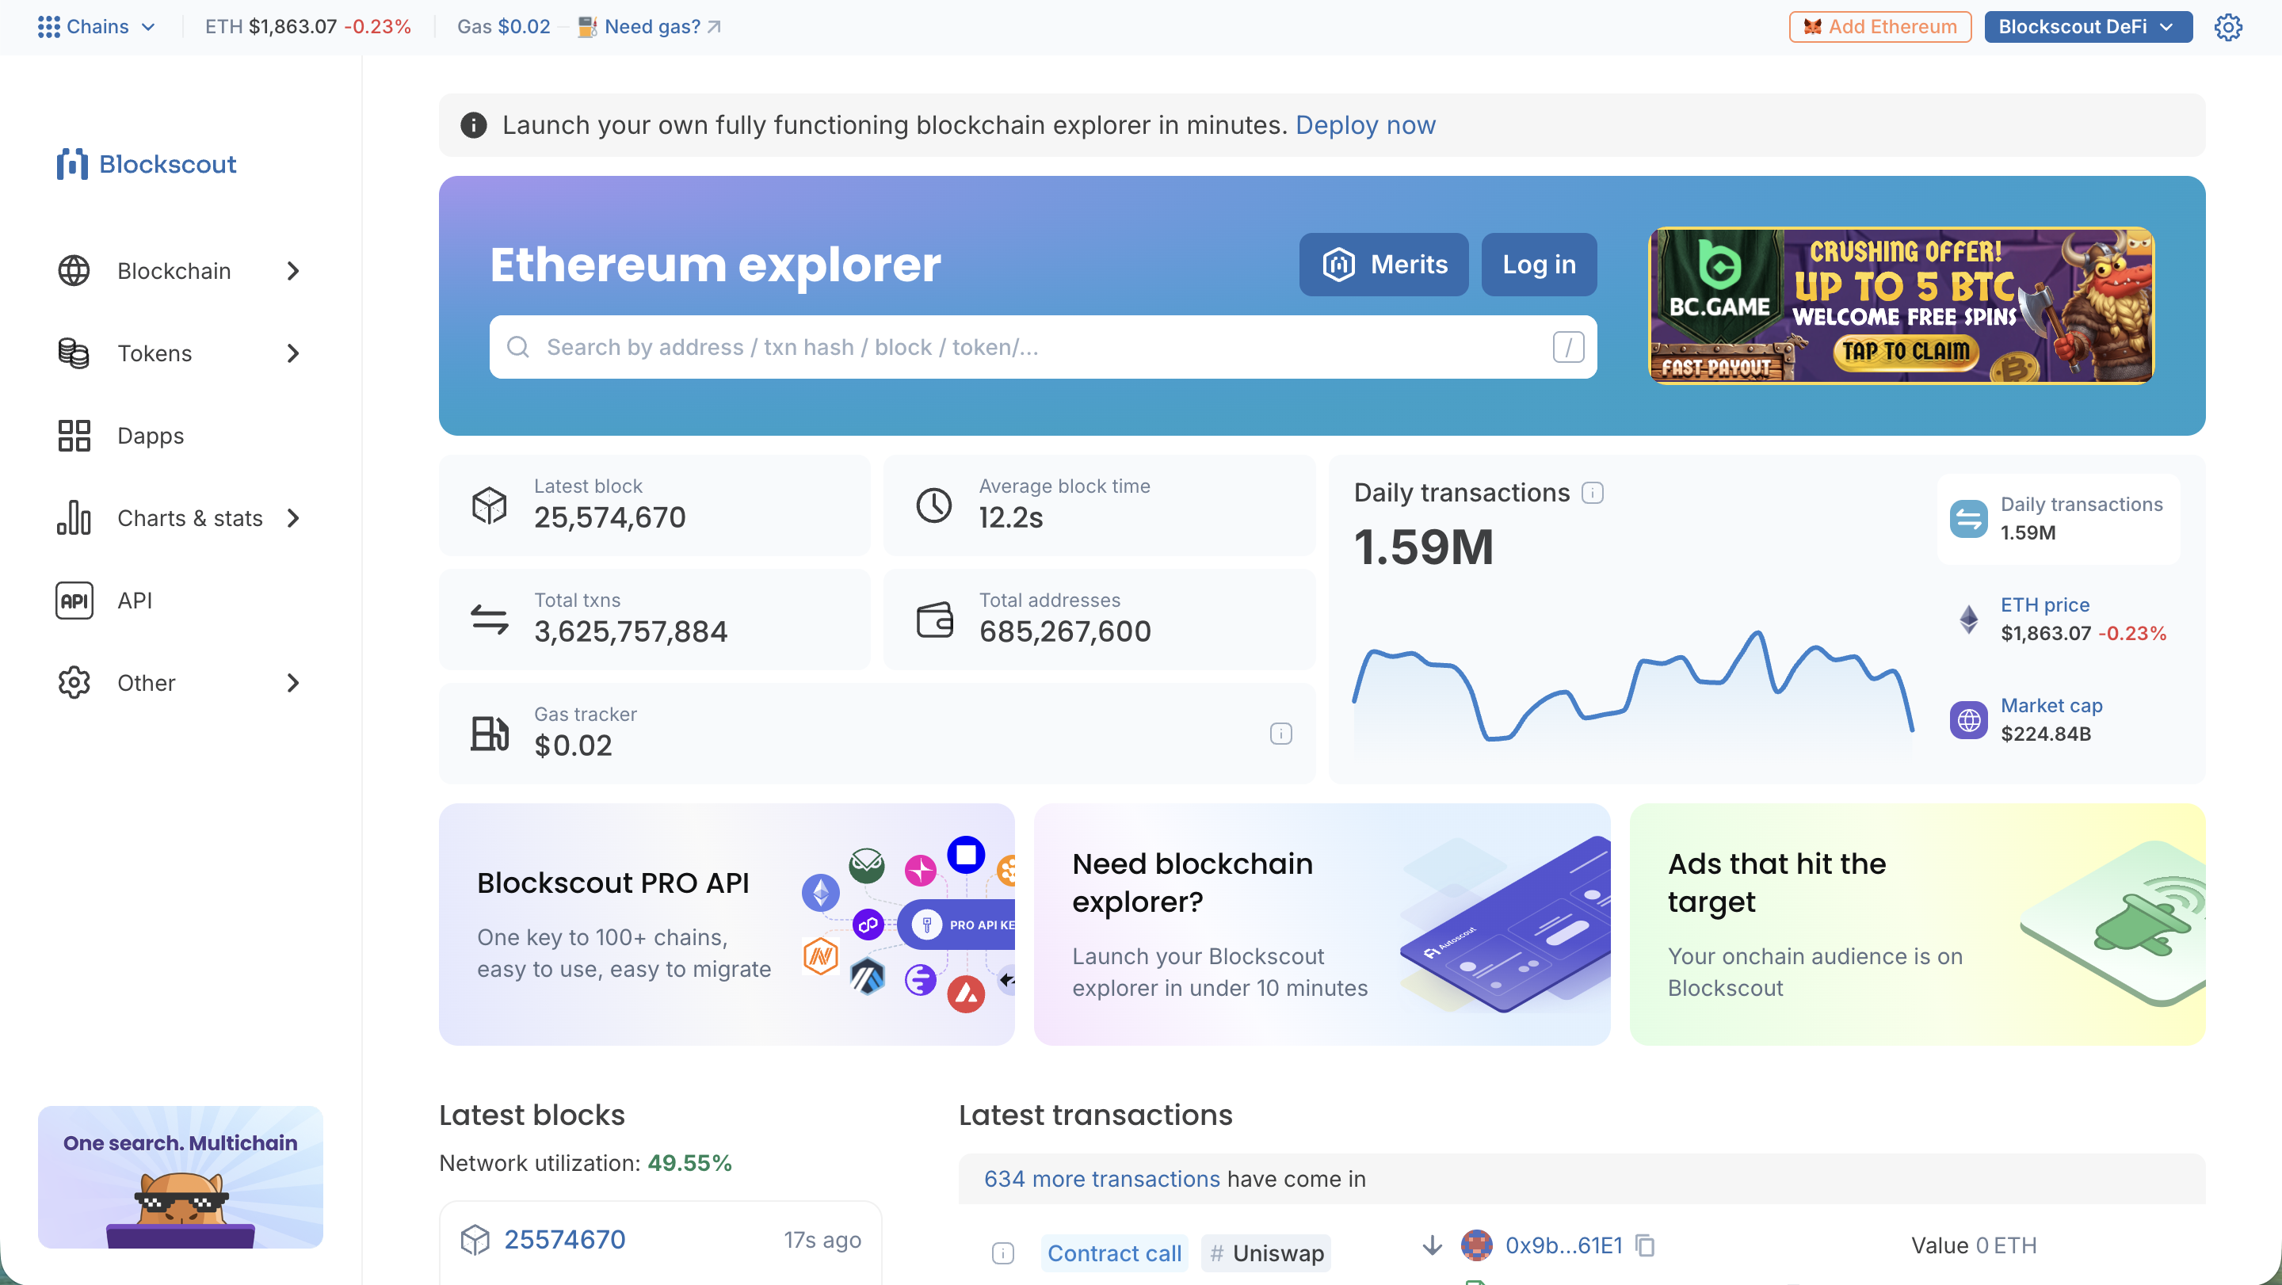Open the Ads that hit the target card

pos(1917,924)
